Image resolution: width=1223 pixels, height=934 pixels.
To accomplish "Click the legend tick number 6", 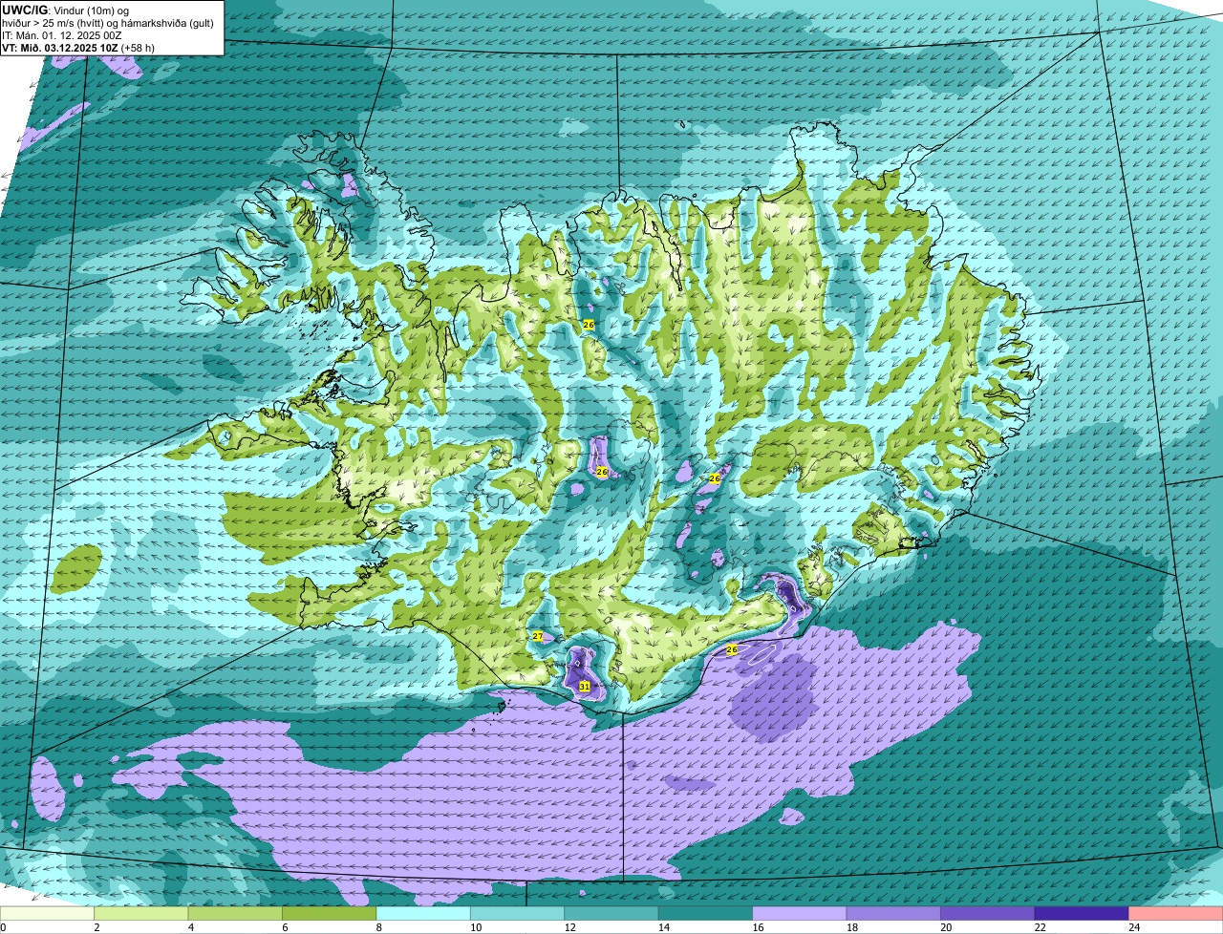I will (x=285, y=927).
